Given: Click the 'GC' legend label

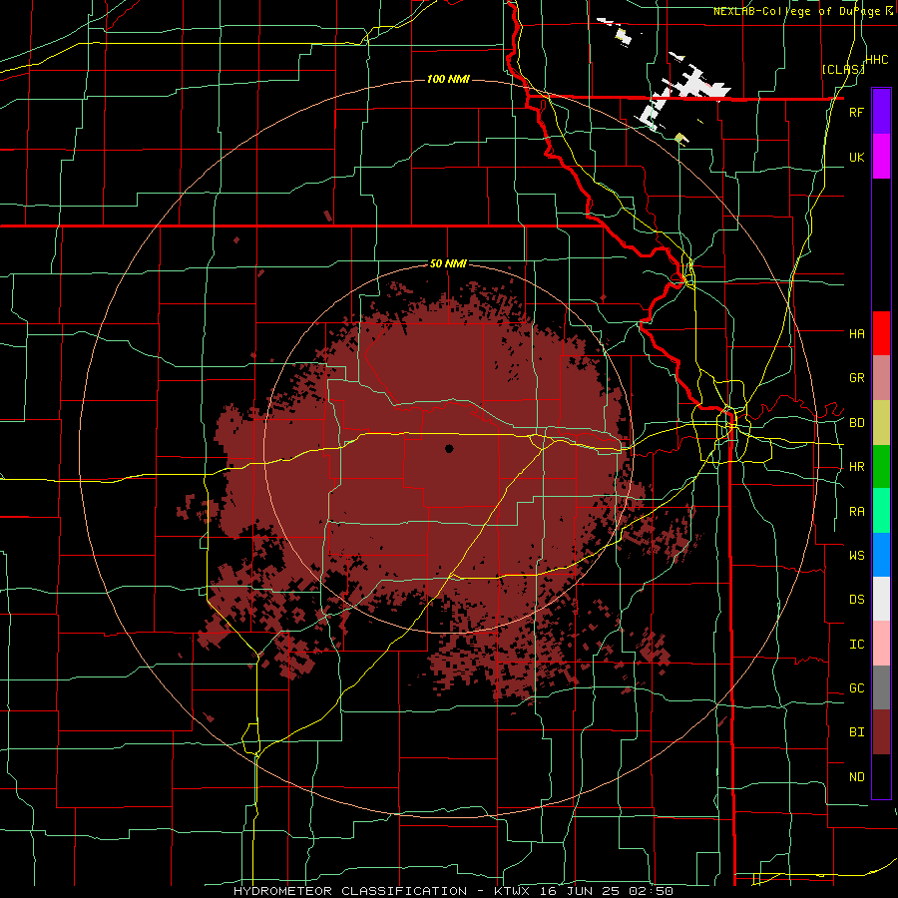Looking at the screenshot, I should pos(856,688).
